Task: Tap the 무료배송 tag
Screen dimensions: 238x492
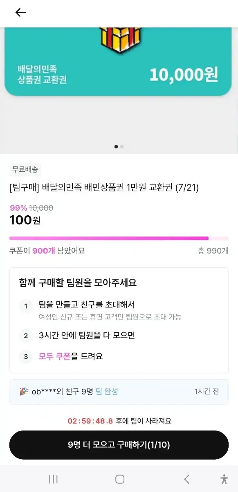Action: click(25, 170)
